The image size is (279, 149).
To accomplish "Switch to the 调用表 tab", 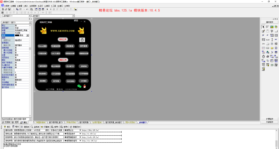I will pyautogui.click(x=25, y=127).
